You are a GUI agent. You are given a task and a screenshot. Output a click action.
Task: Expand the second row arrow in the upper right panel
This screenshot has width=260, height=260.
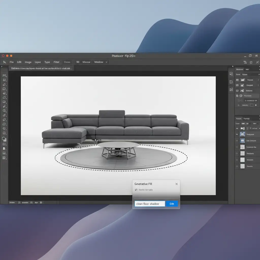coord(258,85)
